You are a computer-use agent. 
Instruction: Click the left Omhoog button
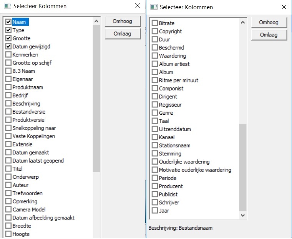pos(123,21)
